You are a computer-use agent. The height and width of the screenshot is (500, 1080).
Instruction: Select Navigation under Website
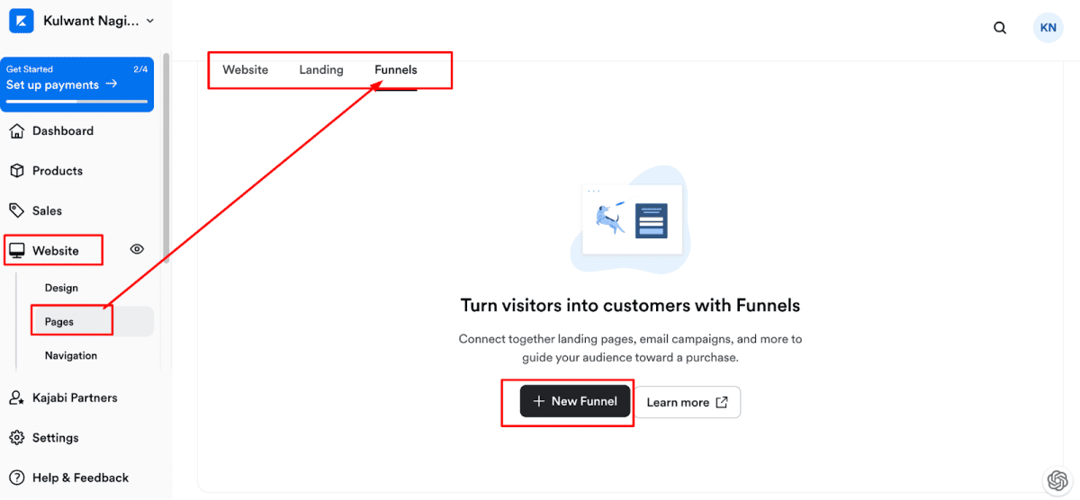pyautogui.click(x=71, y=356)
